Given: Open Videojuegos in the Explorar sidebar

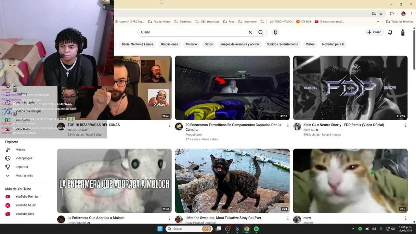Looking at the screenshot, I should (25, 158).
